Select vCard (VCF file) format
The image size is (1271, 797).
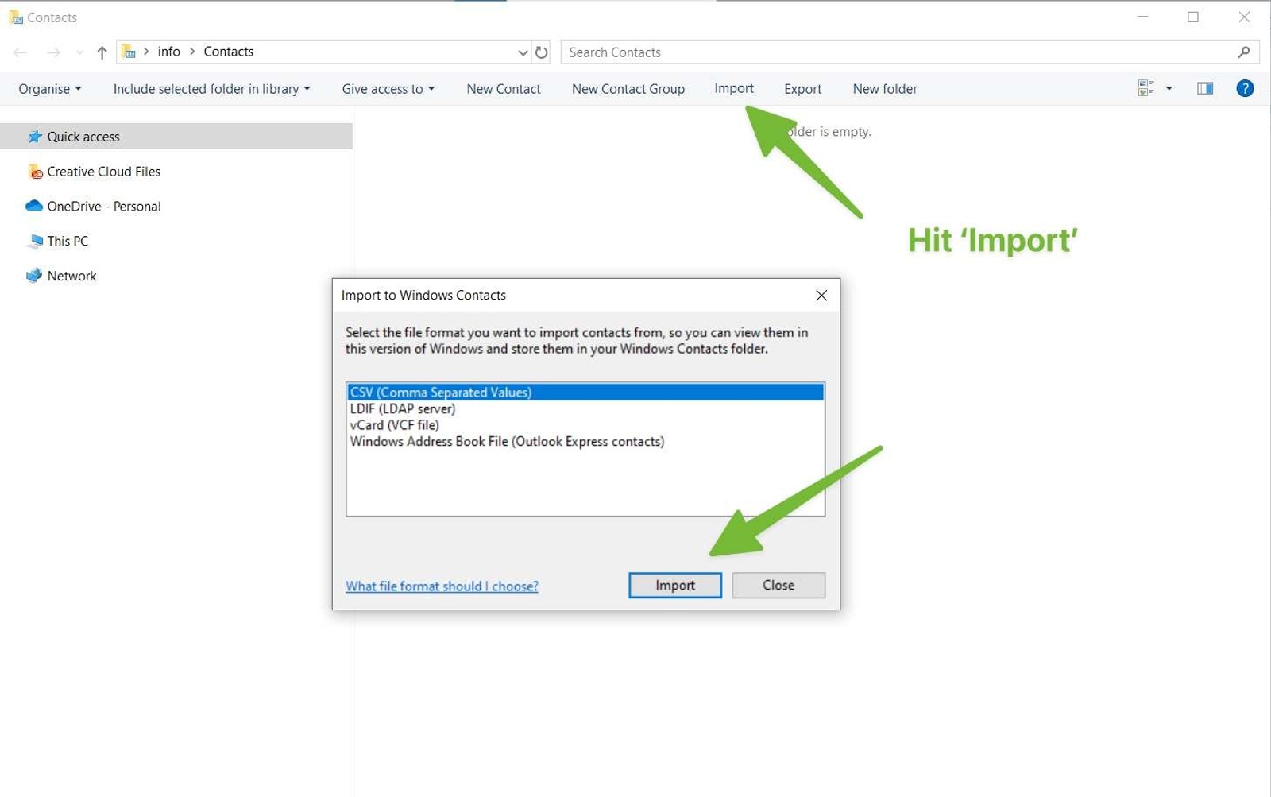(585, 425)
